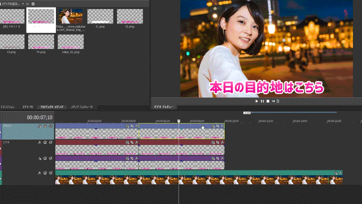362x204 pixels.
Task: Click the blue loop region bar above ruler
Action: pyautogui.click(x=294, y=112)
